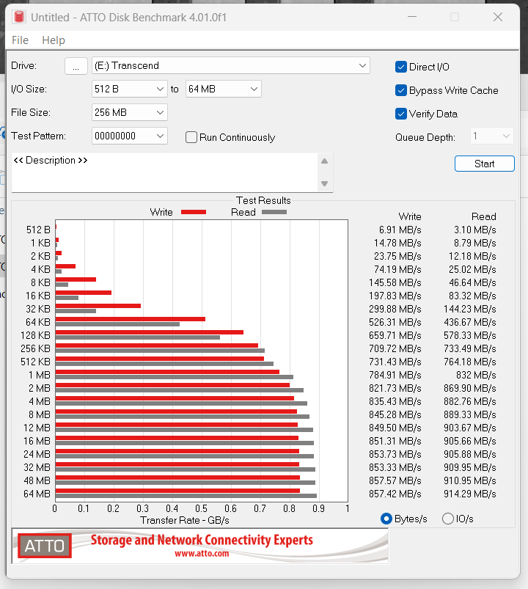Enable Run Continuously checkbox

click(x=191, y=137)
